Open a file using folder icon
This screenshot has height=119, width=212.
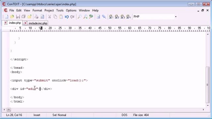tap(12, 17)
